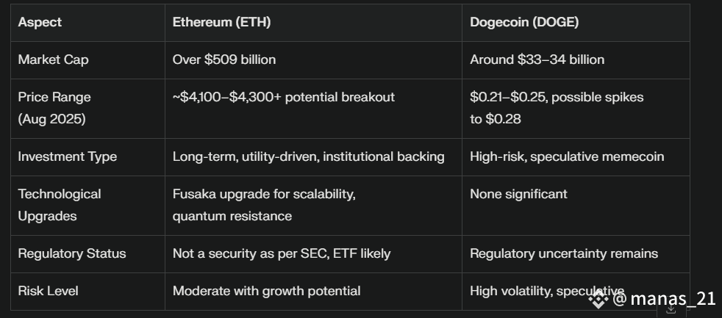Select the Ethereum (ETH) column header
Image resolution: width=722 pixels, height=318 pixels.
221,22
